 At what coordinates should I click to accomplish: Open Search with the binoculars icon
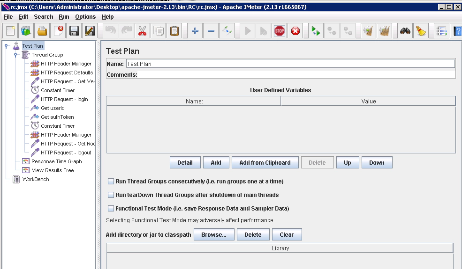coord(405,30)
